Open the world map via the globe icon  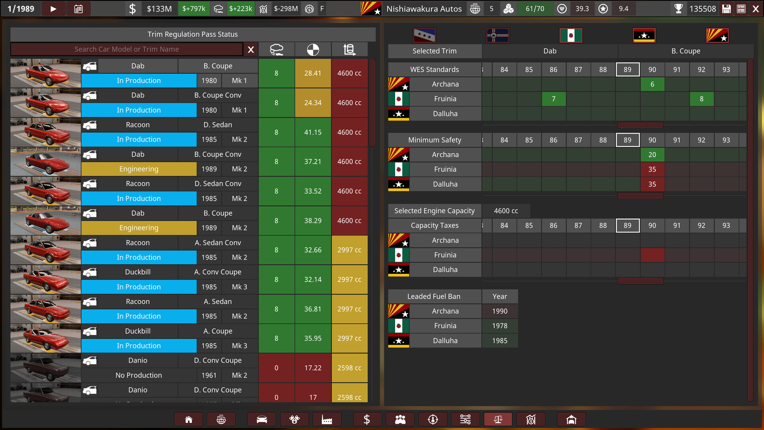click(221, 419)
